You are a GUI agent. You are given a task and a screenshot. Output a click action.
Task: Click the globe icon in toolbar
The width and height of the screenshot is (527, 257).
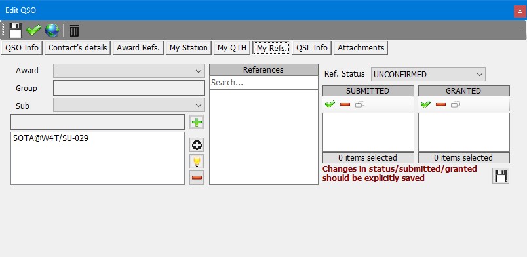coord(52,30)
